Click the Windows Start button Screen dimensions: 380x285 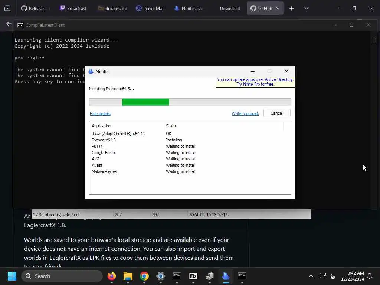(12, 276)
